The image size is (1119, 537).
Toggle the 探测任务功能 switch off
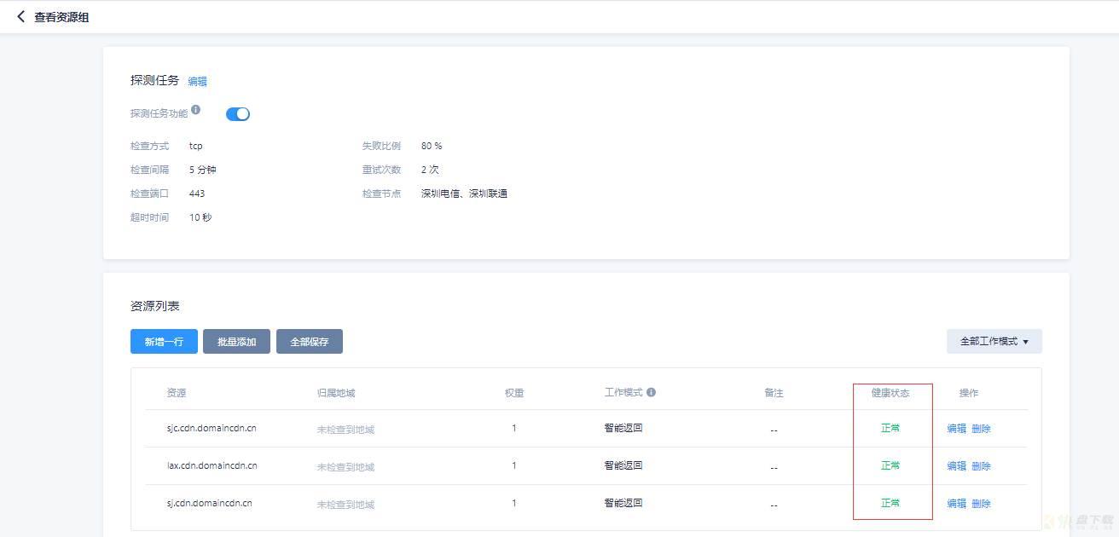click(x=238, y=114)
